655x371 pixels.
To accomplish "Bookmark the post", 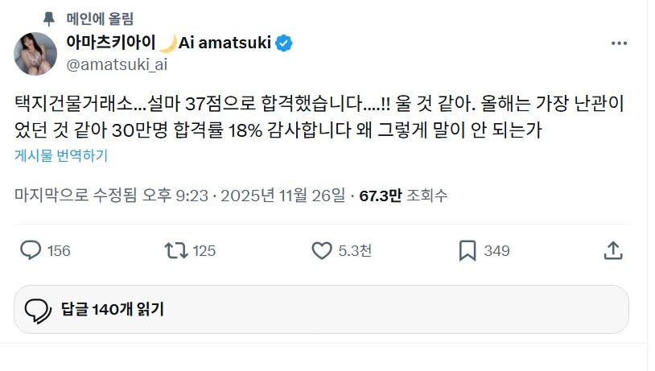I will (x=467, y=251).
